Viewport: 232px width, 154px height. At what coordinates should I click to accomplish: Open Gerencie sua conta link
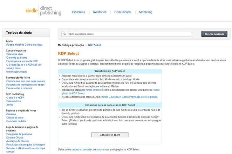click(x=17, y=58)
